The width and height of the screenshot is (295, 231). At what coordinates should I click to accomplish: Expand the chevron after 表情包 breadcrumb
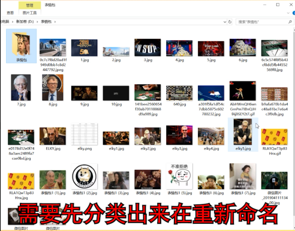55,22
